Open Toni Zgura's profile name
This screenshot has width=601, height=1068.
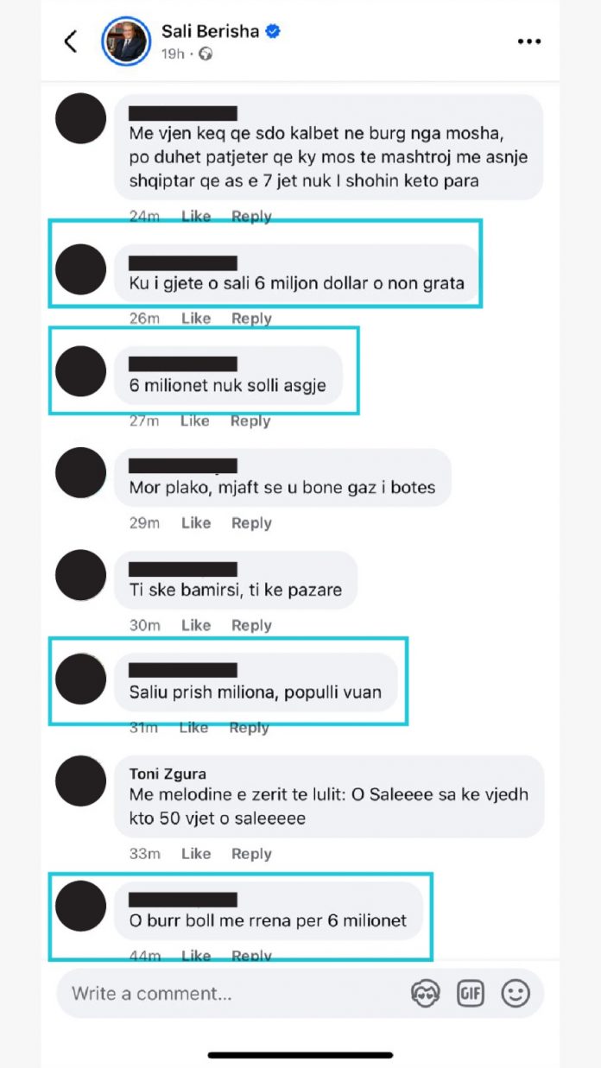pyautogui.click(x=168, y=774)
